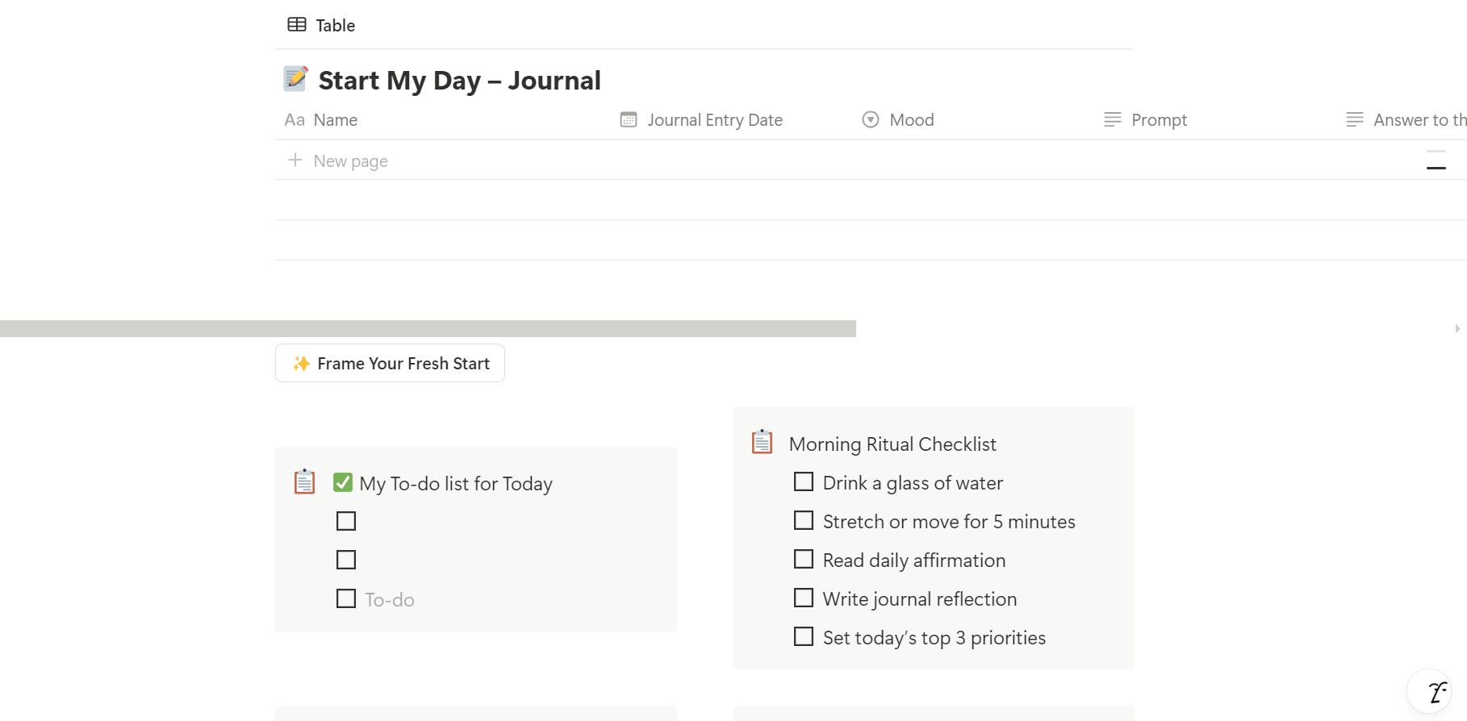Uncheck My To-do list for Today
This screenshot has width=1467, height=721.
coord(343,483)
